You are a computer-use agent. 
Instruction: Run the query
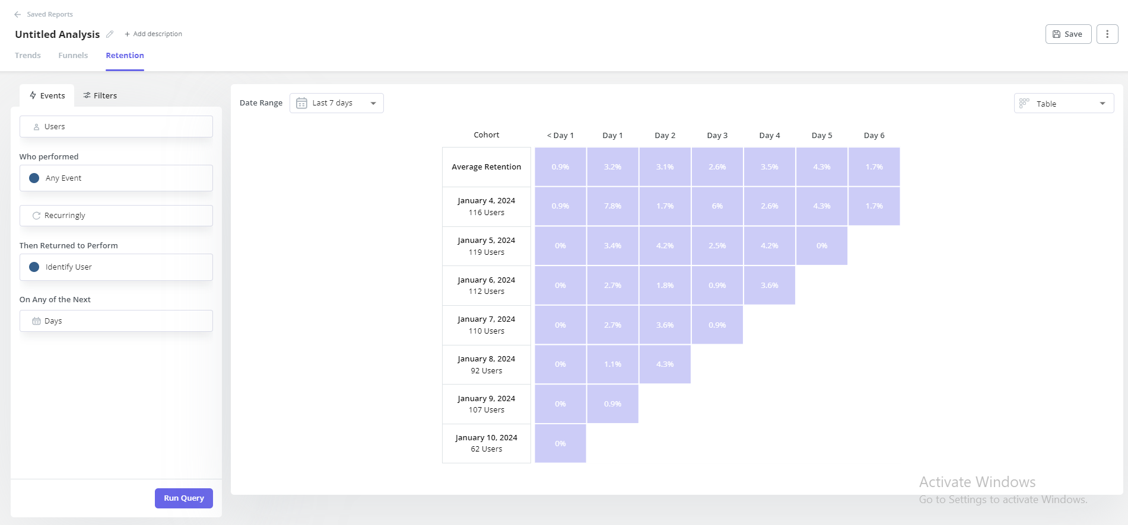pyautogui.click(x=184, y=498)
